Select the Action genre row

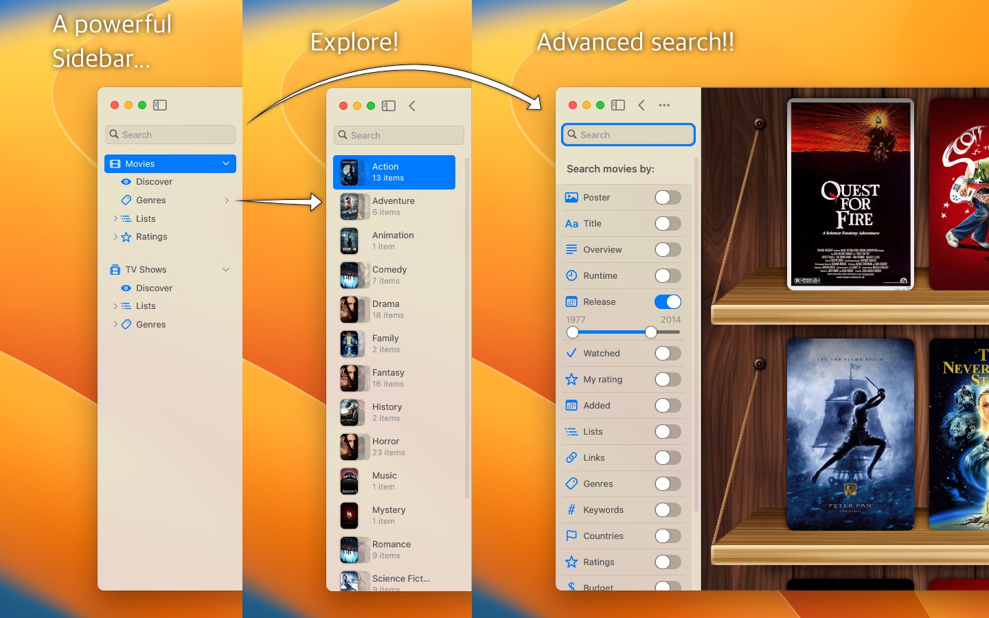394,172
